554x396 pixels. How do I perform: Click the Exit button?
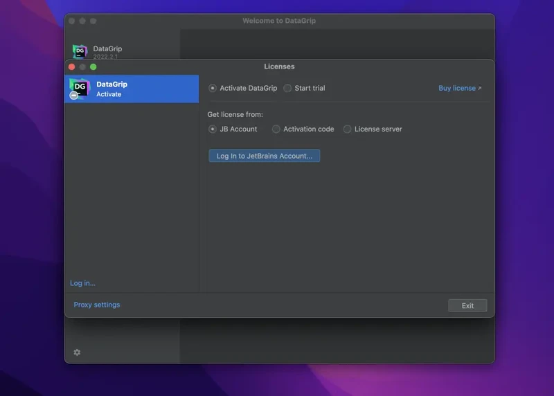[x=467, y=305]
